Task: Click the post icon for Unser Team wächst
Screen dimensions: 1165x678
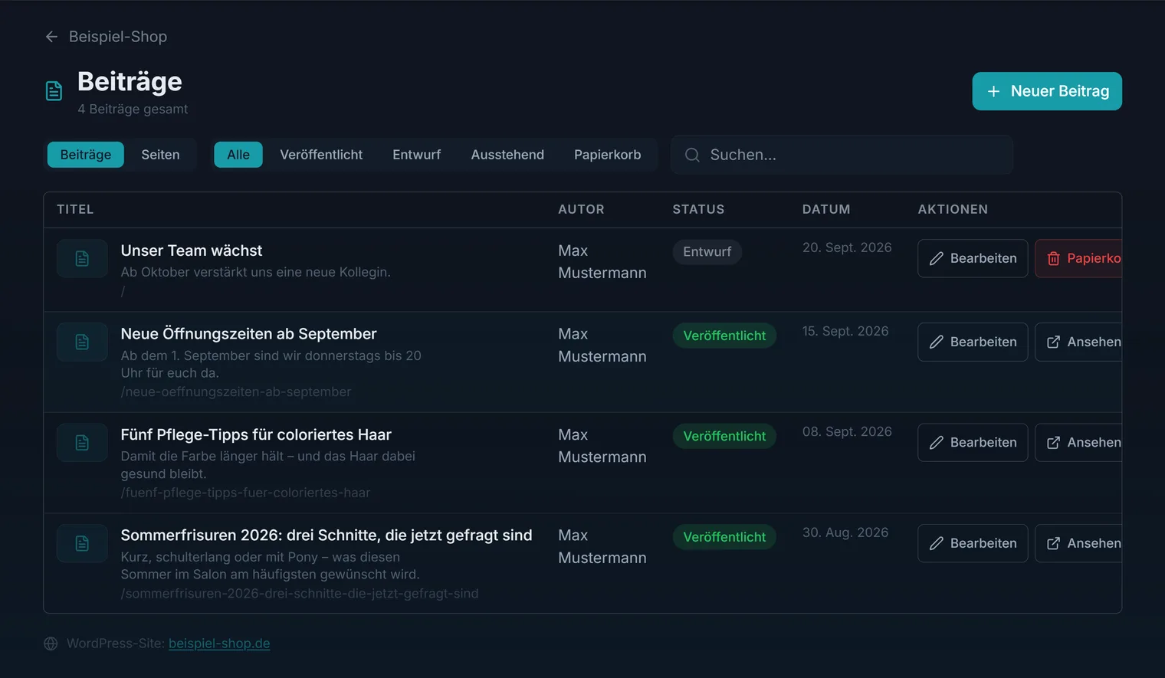Action: [x=82, y=258]
